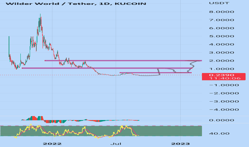Click the 2022 time axis label

[52, 144]
